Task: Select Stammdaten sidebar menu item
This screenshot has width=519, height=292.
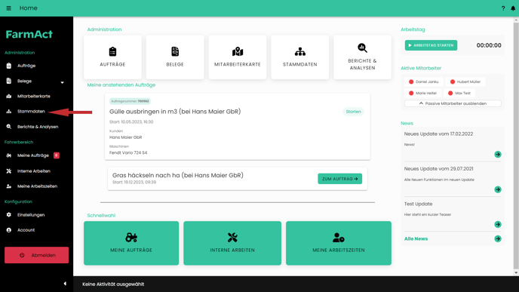Action: coord(31,111)
